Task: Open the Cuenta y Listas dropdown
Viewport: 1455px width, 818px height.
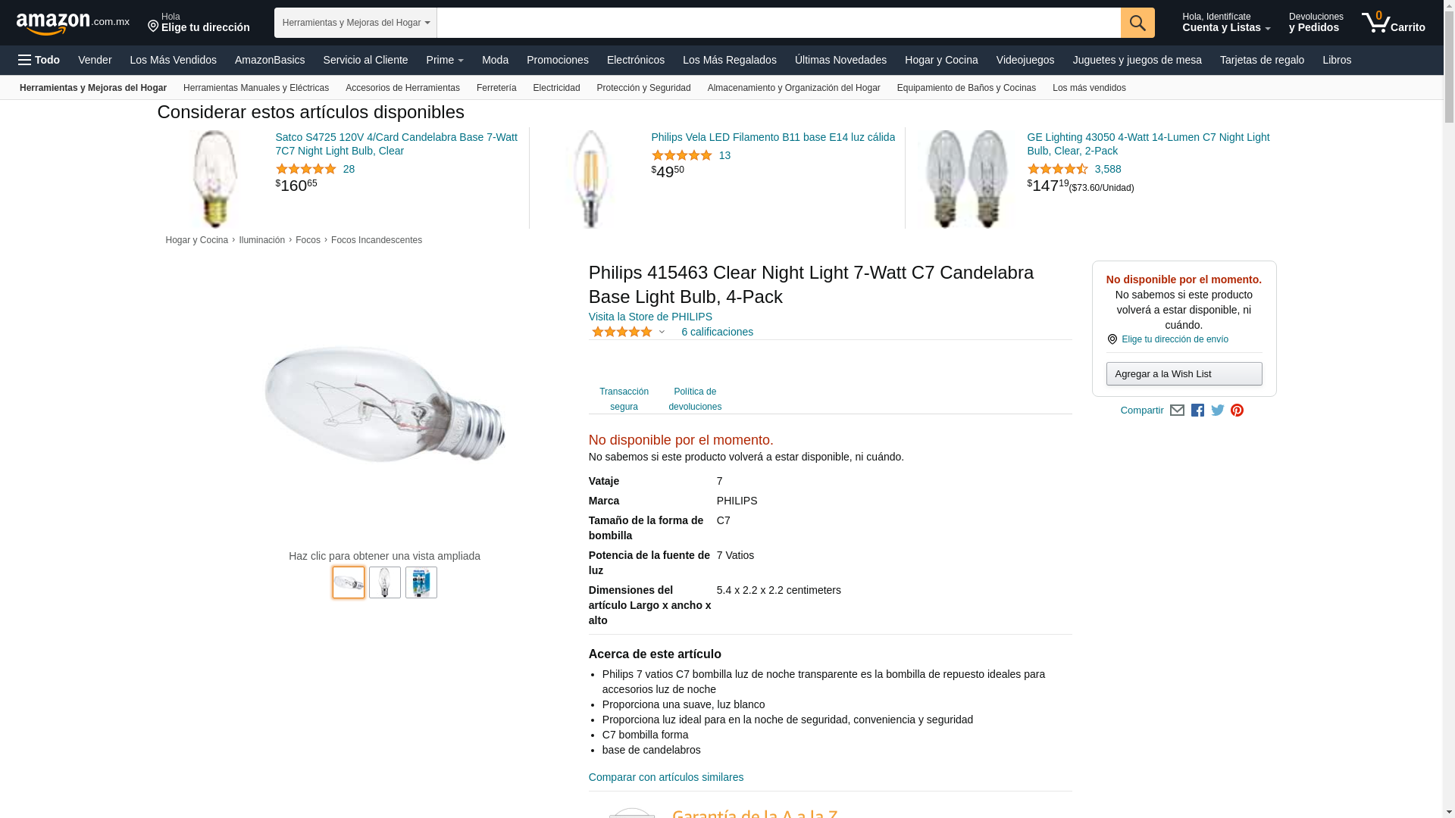Action: pyautogui.click(x=1225, y=23)
